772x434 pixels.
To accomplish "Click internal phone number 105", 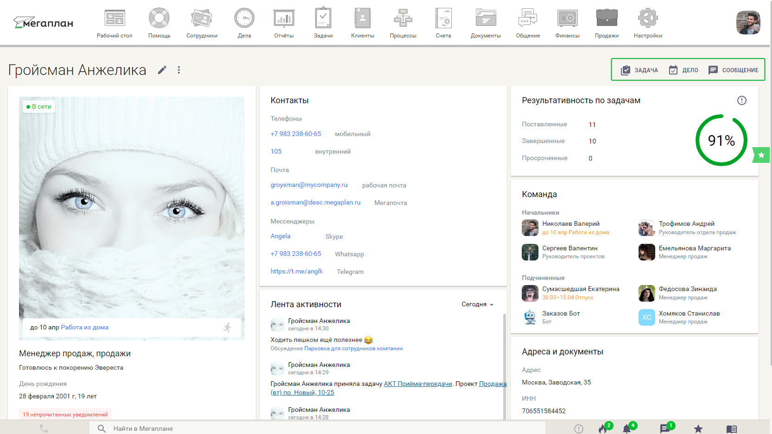I will (x=276, y=151).
